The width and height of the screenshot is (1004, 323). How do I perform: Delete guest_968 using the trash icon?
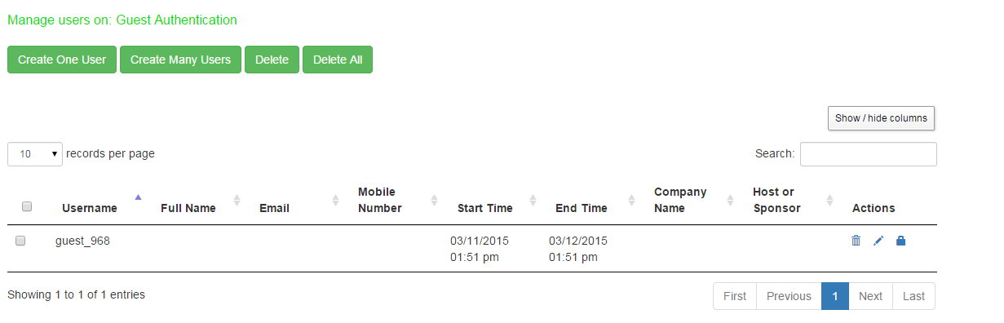pos(856,241)
